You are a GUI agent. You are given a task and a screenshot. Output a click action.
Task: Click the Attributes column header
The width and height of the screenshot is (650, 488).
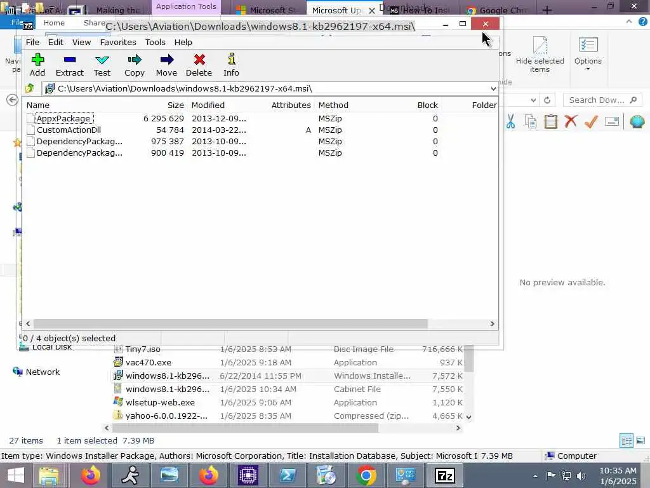[x=291, y=105]
